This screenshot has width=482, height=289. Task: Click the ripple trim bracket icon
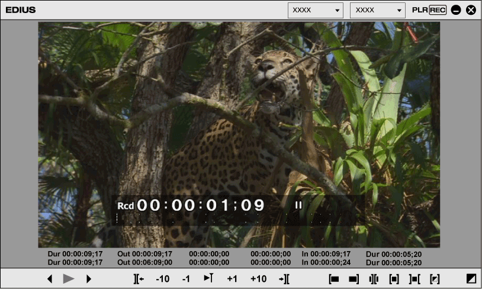[x=414, y=279]
